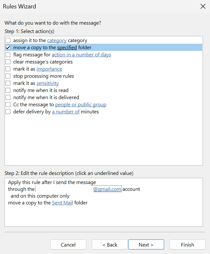Screen dimensions: 210x254
Task: Open the 'category' link in Step 1
Action: tap(57, 40)
